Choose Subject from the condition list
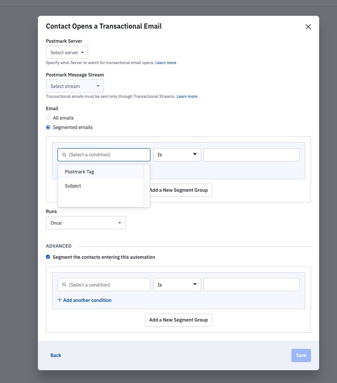The height and width of the screenshot is (383, 337). pos(73,186)
